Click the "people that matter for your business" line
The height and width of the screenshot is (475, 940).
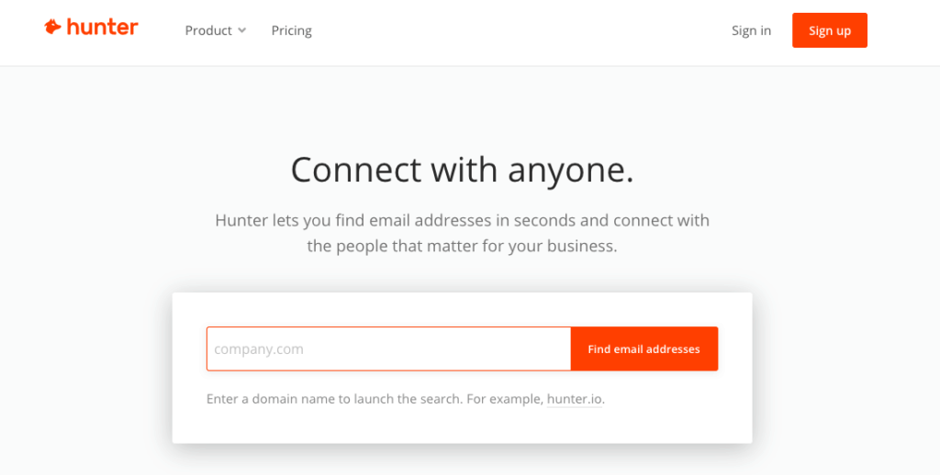[462, 246]
